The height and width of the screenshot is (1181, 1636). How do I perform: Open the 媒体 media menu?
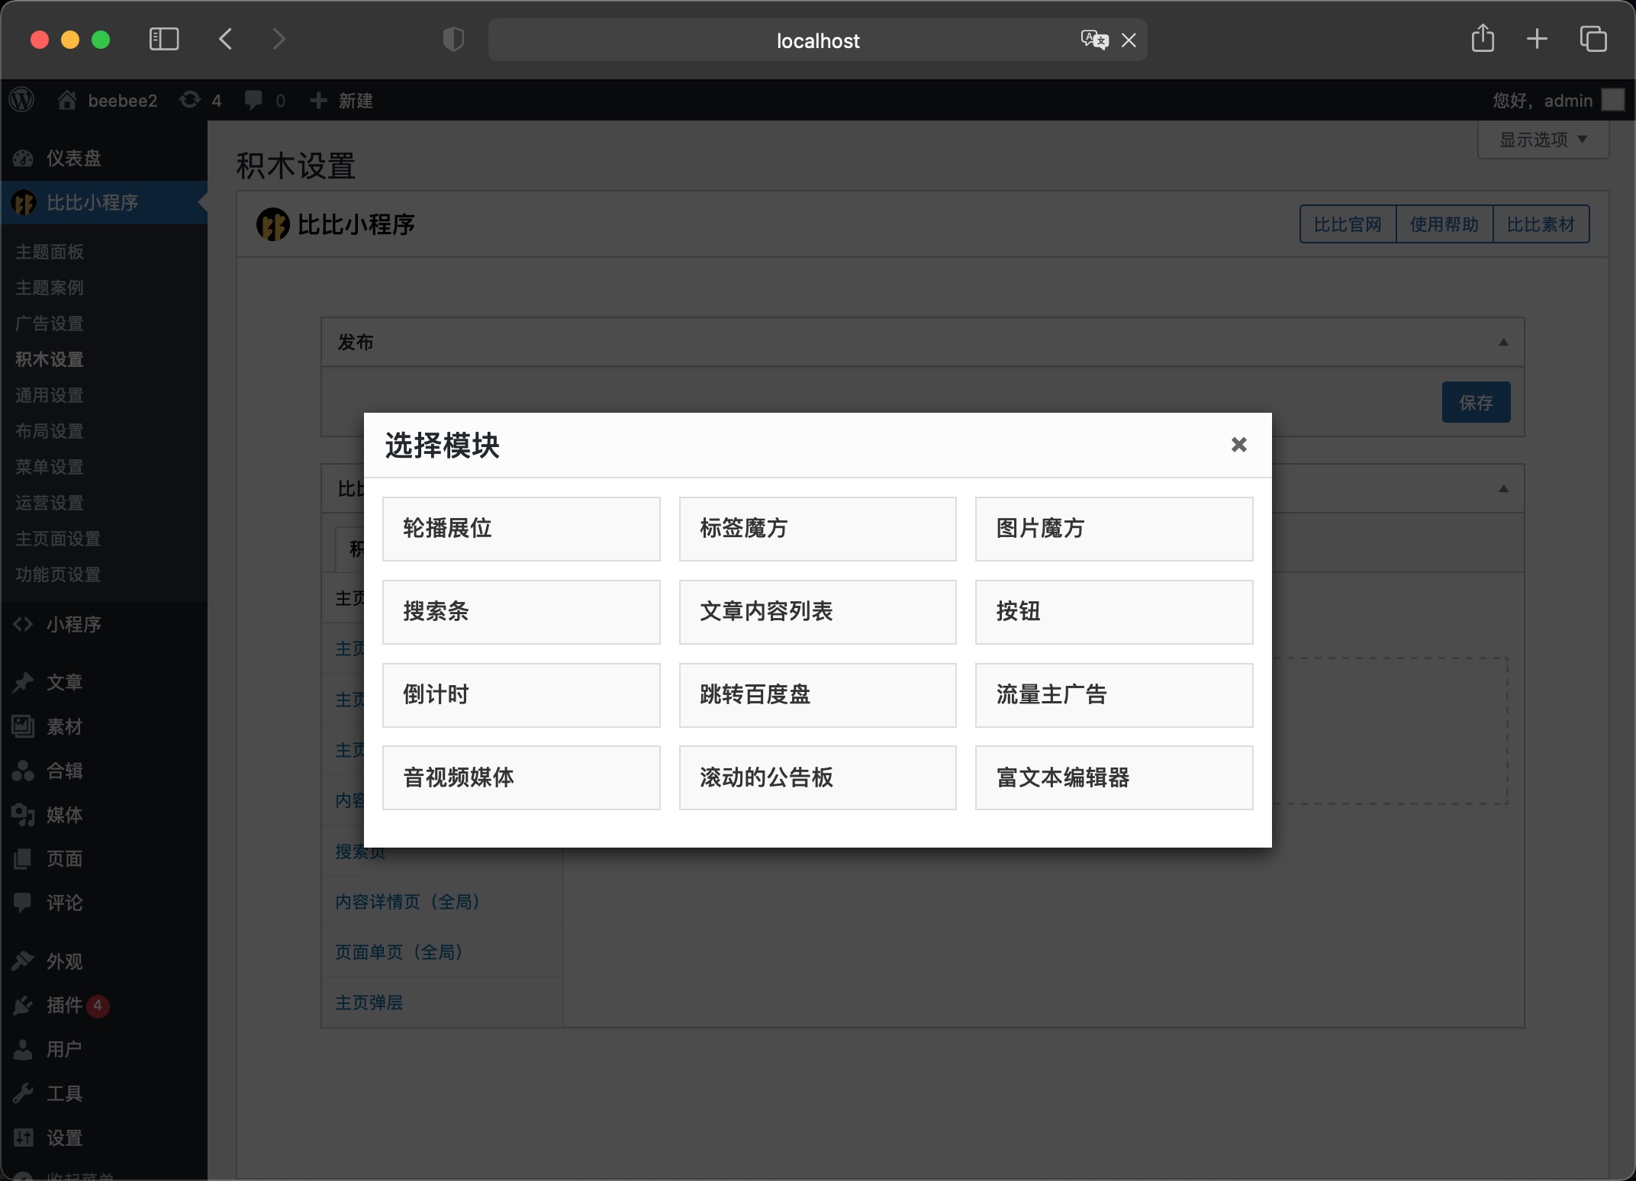click(104, 815)
